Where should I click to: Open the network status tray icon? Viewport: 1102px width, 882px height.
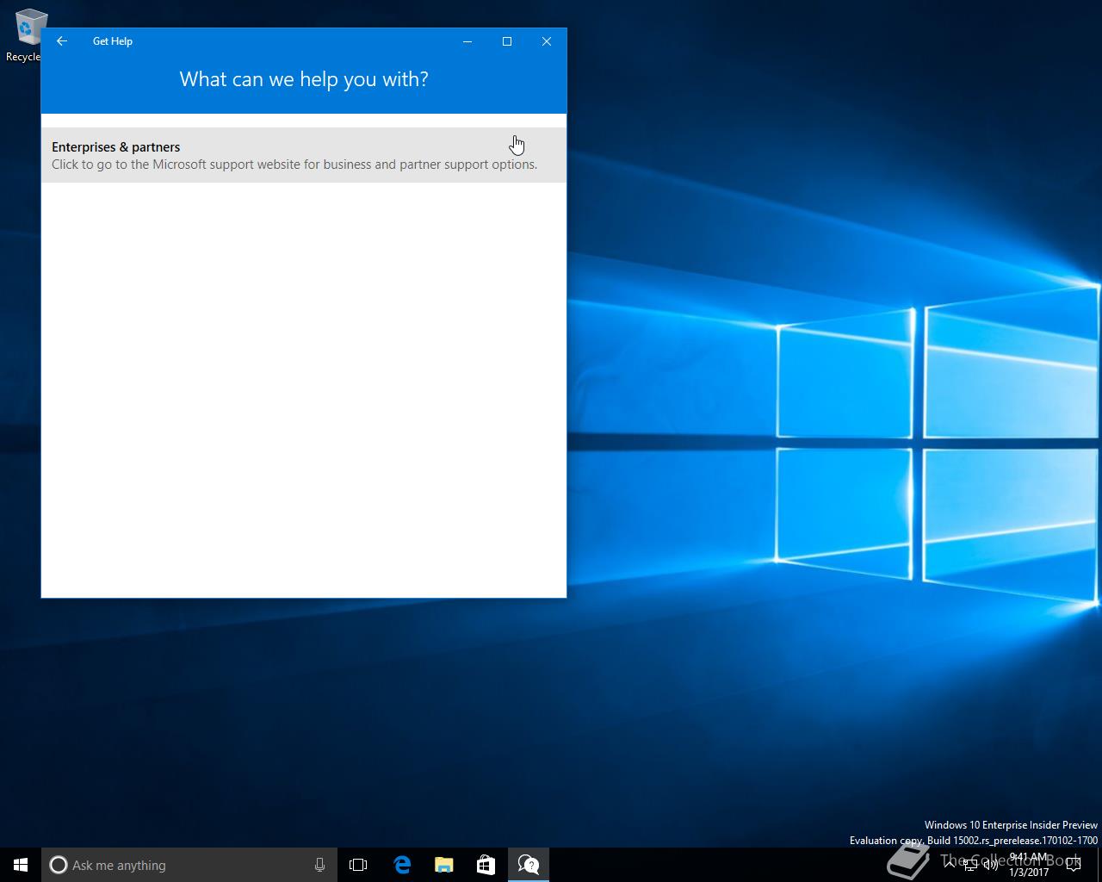(970, 865)
